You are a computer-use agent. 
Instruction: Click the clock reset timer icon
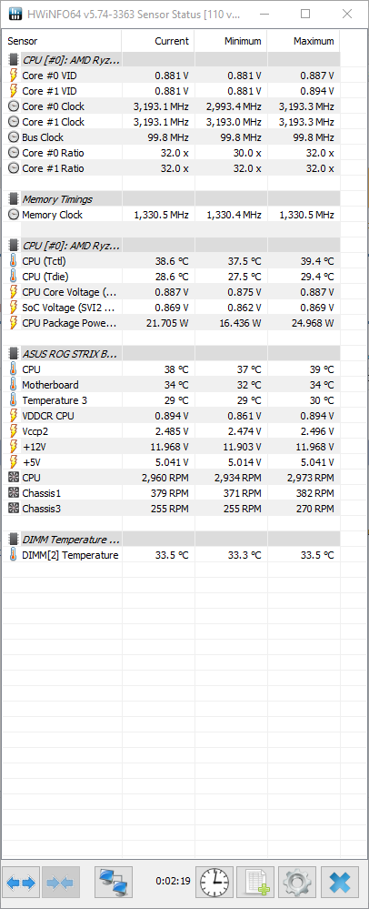214,883
